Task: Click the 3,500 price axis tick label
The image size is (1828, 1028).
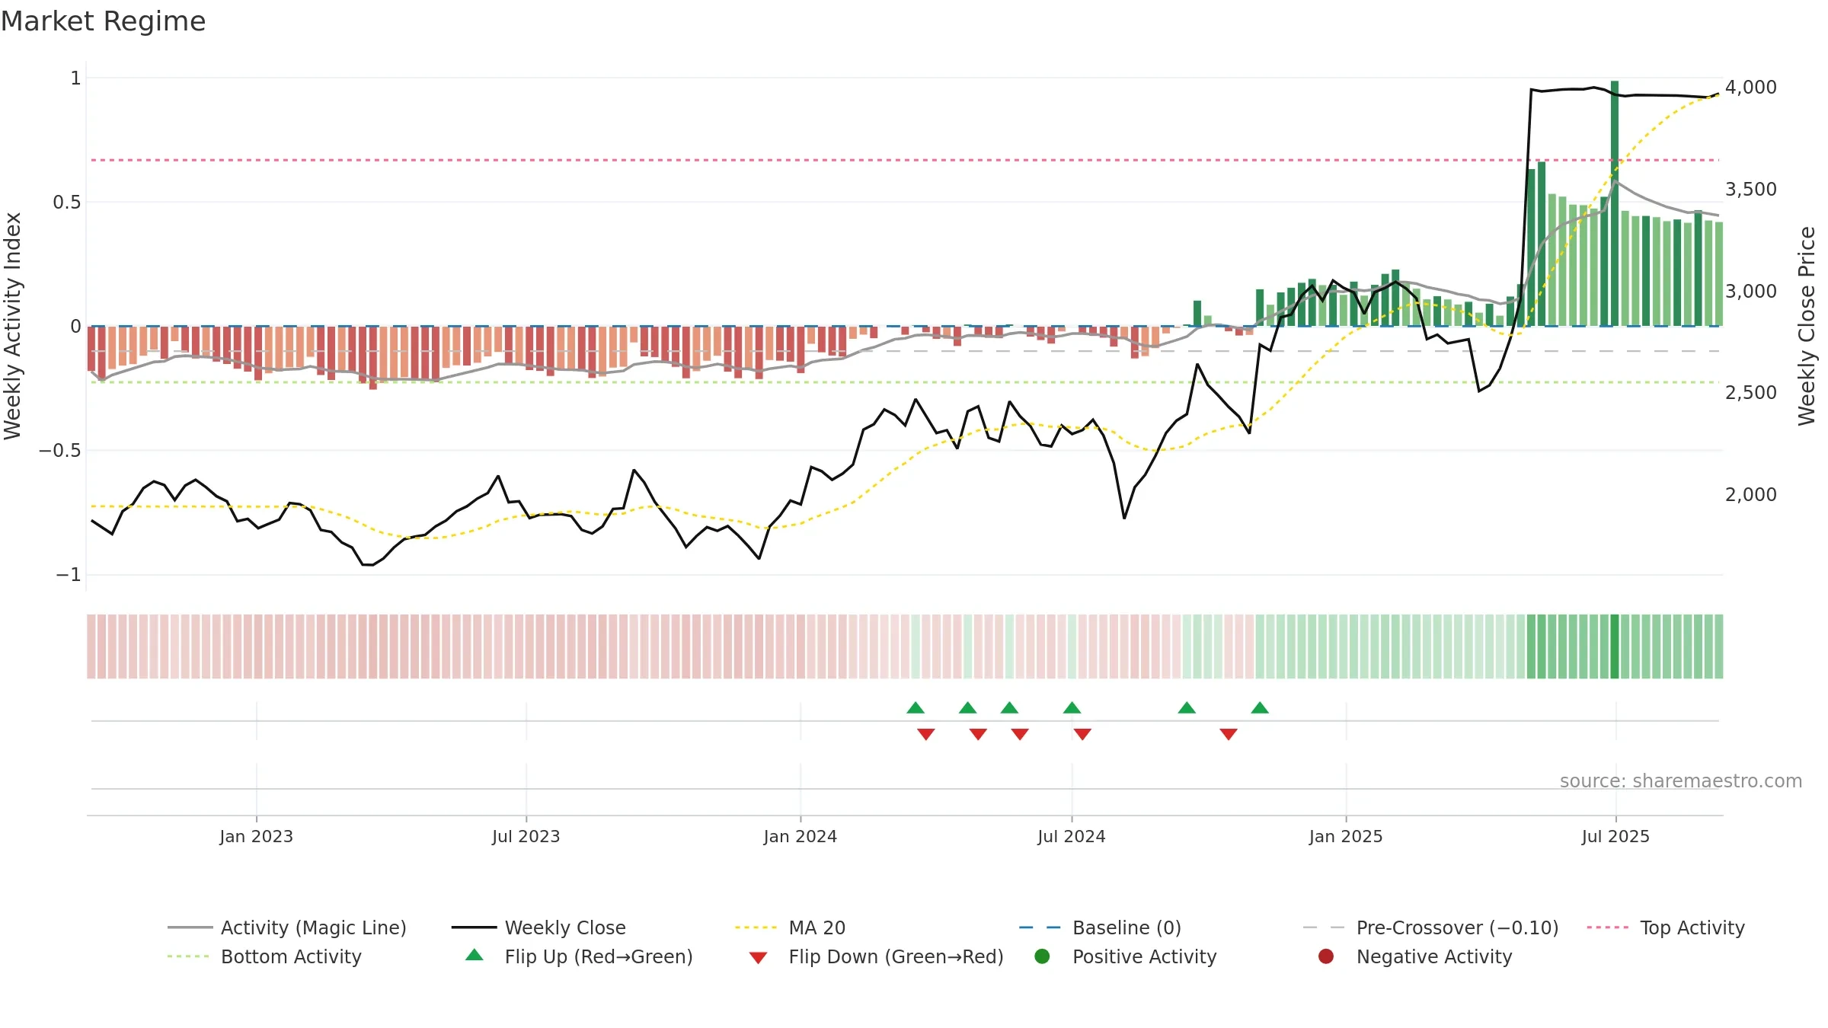Action: pos(1750,190)
